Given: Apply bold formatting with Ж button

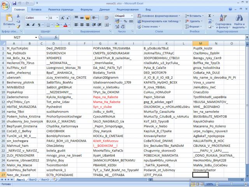Looking at the screenshot, I should pos(27,25).
